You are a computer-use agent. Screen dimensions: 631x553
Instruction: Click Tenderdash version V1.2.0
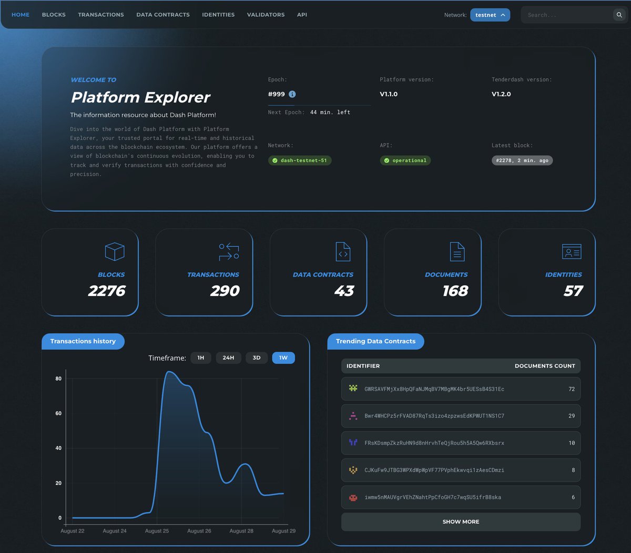(501, 94)
